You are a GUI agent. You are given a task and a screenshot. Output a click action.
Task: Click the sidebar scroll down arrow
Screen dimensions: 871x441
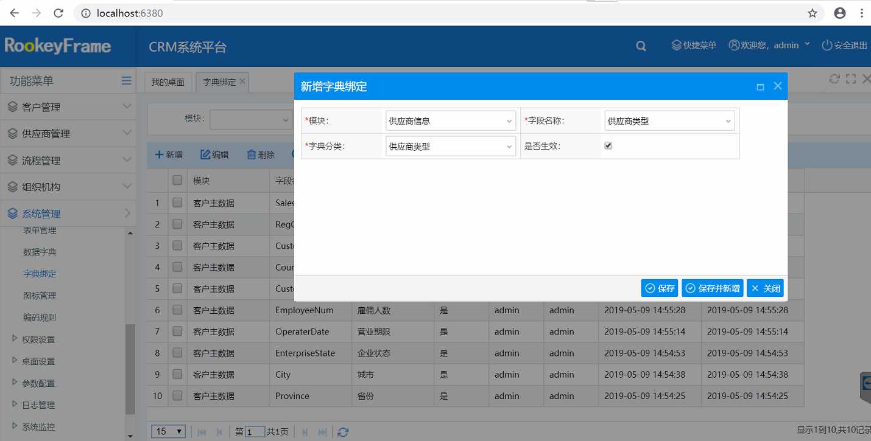(x=130, y=436)
